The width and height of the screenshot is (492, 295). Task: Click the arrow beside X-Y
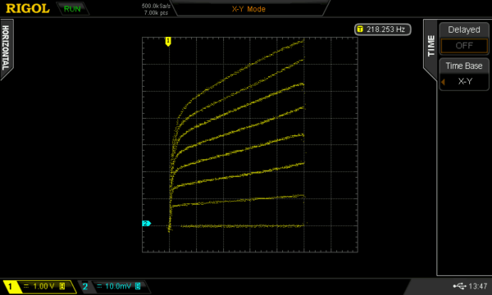point(443,82)
